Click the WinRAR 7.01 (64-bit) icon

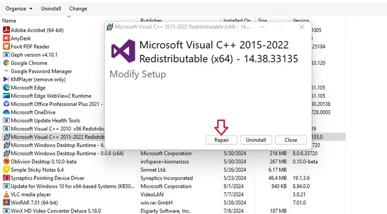pos(6,202)
